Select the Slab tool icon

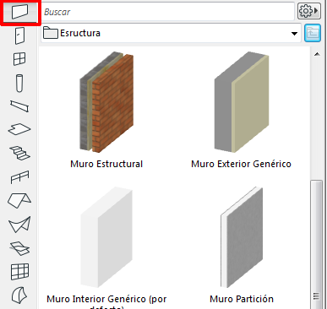click(x=19, y=129)
